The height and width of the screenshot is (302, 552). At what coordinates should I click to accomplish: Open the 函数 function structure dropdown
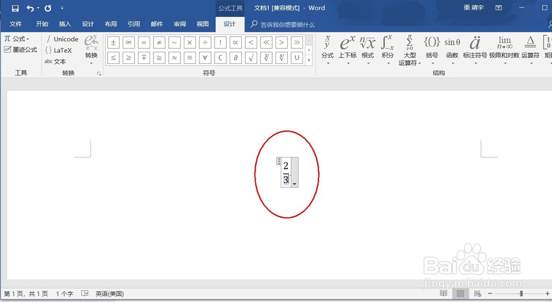[x=453, y=50]
